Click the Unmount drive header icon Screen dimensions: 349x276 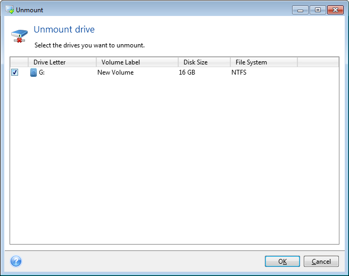coord(19,35)
